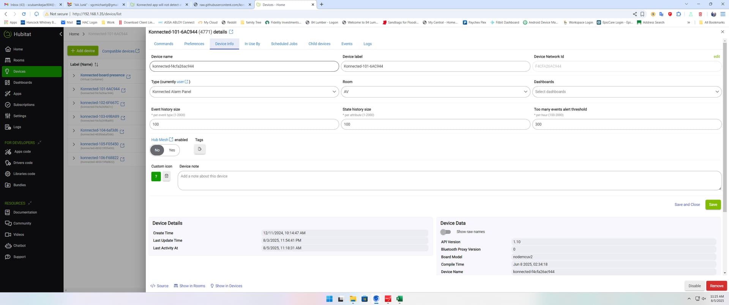Click the Add device button
Screen dimensions: 729x305
coord(83,51)
